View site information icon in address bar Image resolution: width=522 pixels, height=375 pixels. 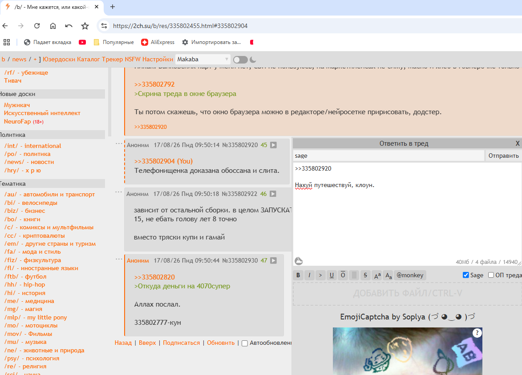(104, 26)
